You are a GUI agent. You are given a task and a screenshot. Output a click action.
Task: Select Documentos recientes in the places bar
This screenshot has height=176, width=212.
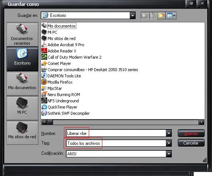tap(22, 34)
